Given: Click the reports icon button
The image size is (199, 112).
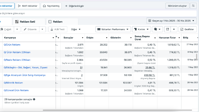Looking at the screenshot, I should (x=157, y=29).
